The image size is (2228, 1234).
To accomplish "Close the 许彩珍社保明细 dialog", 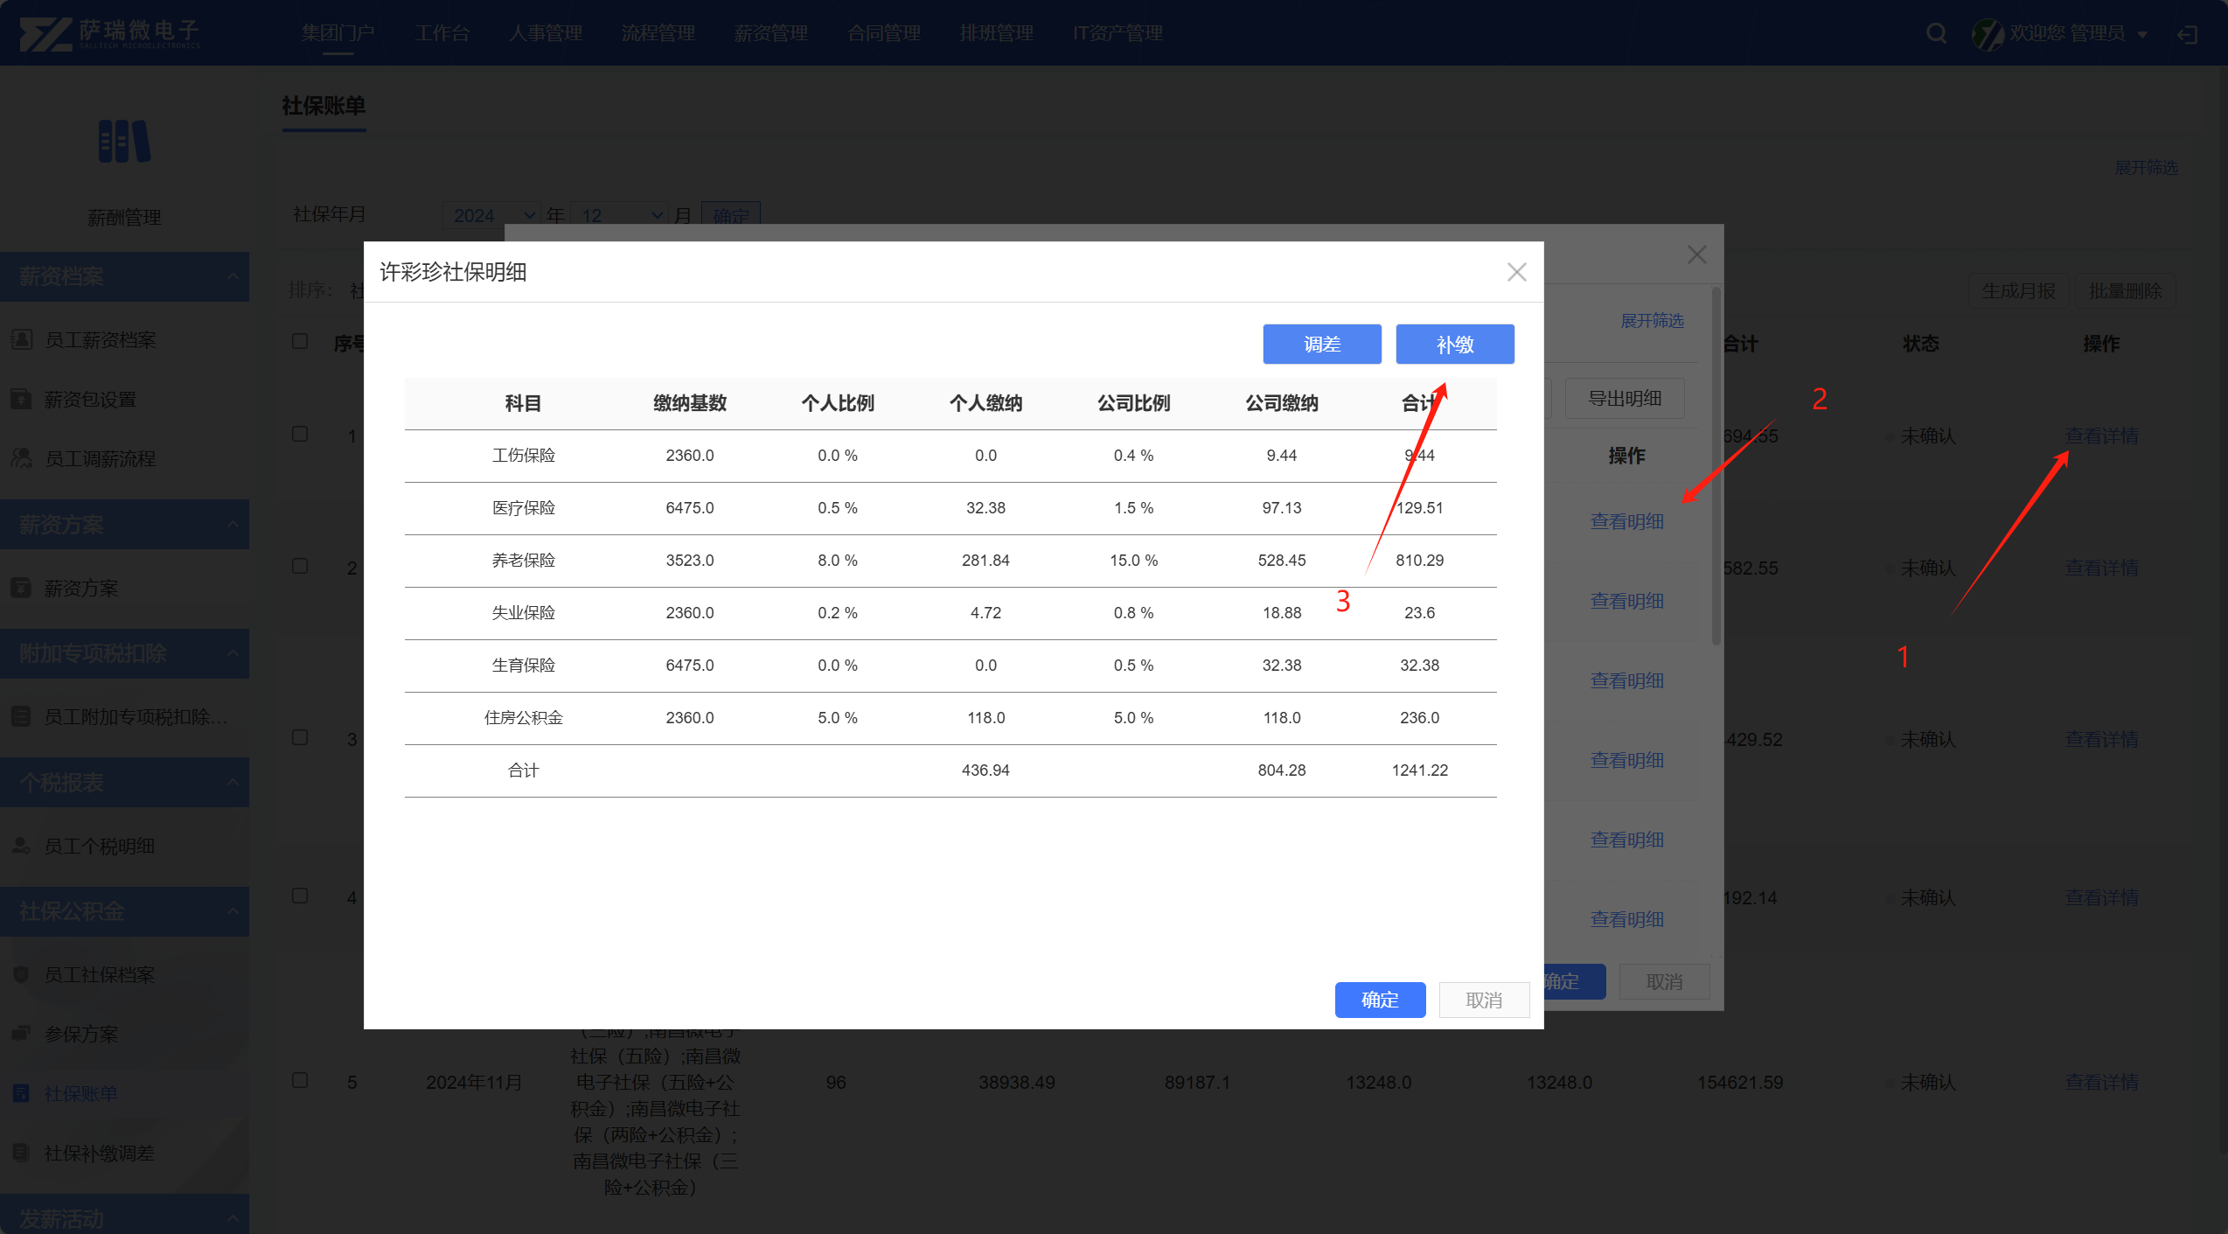I will (1516, 272).
